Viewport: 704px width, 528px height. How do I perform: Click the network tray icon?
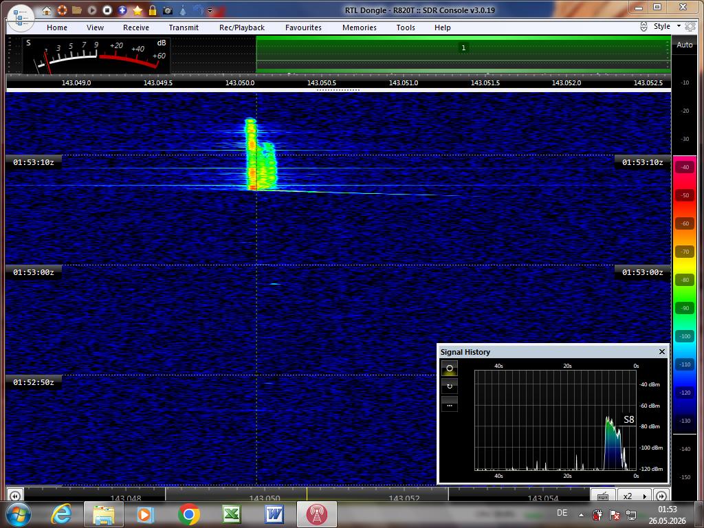[631, 514]
